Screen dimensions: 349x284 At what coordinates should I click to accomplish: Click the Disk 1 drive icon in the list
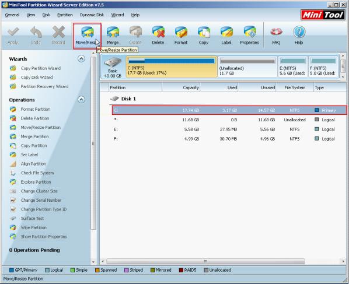click(x=114, y=99)
